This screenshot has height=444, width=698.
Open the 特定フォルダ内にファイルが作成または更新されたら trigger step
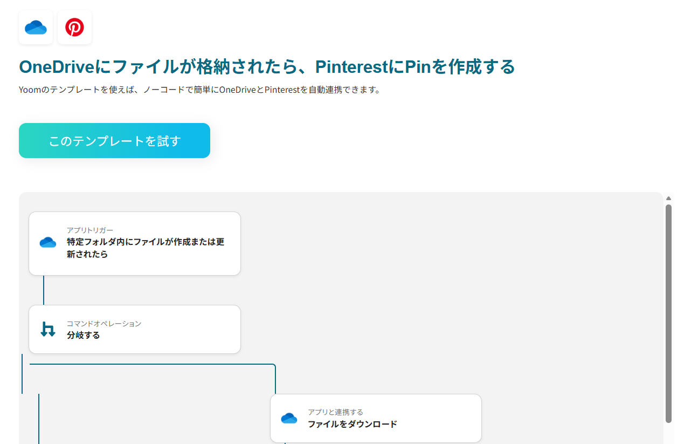pyautogui.click(x=146, y=248)
